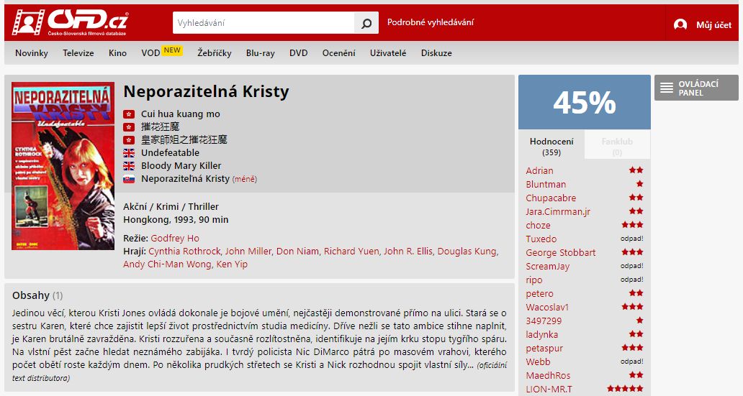Open user Tuxedo's profile
The image size is (743, 396).
pos(541,239)
